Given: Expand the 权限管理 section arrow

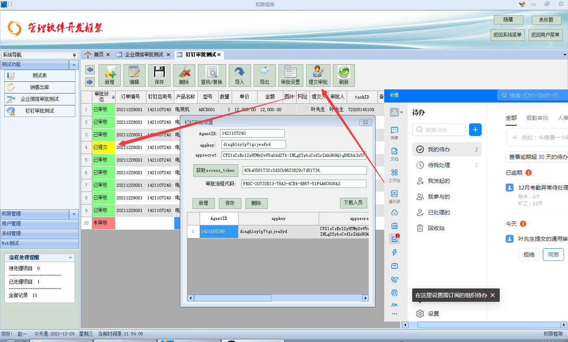Looking at the screenshot, I should click(x=74, y=214).
